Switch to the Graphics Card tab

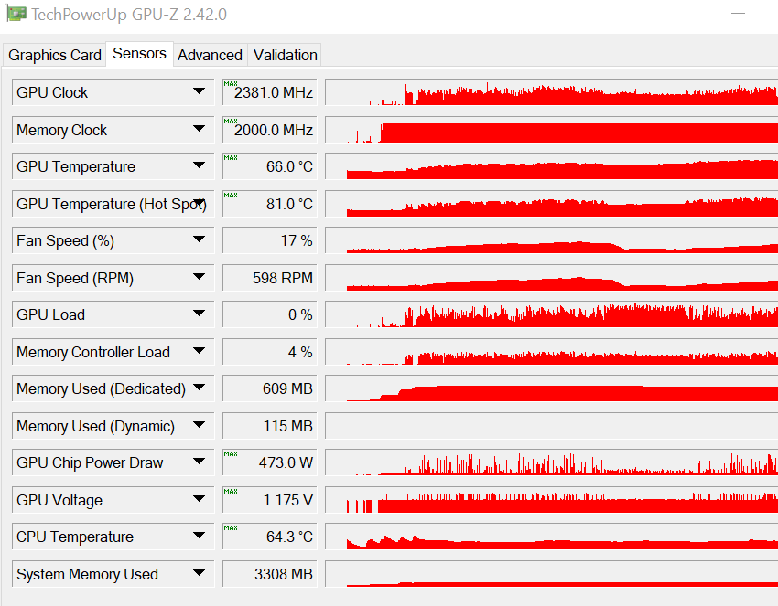[x=54, y=55]
